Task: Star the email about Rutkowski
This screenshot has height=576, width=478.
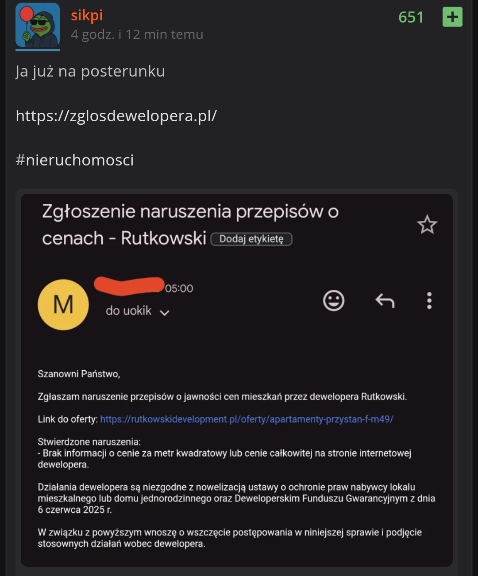Action: 427,225
